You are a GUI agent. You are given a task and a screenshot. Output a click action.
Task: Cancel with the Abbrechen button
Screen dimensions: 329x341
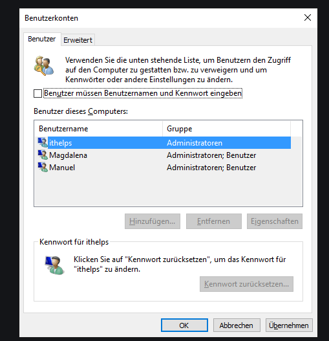tap(237, 325)
